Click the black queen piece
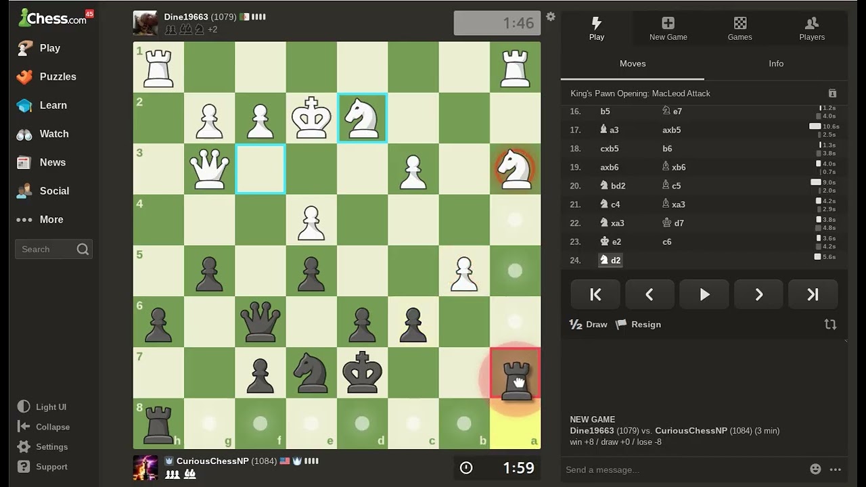The image size is (866, 487). [x=260, y=322]
